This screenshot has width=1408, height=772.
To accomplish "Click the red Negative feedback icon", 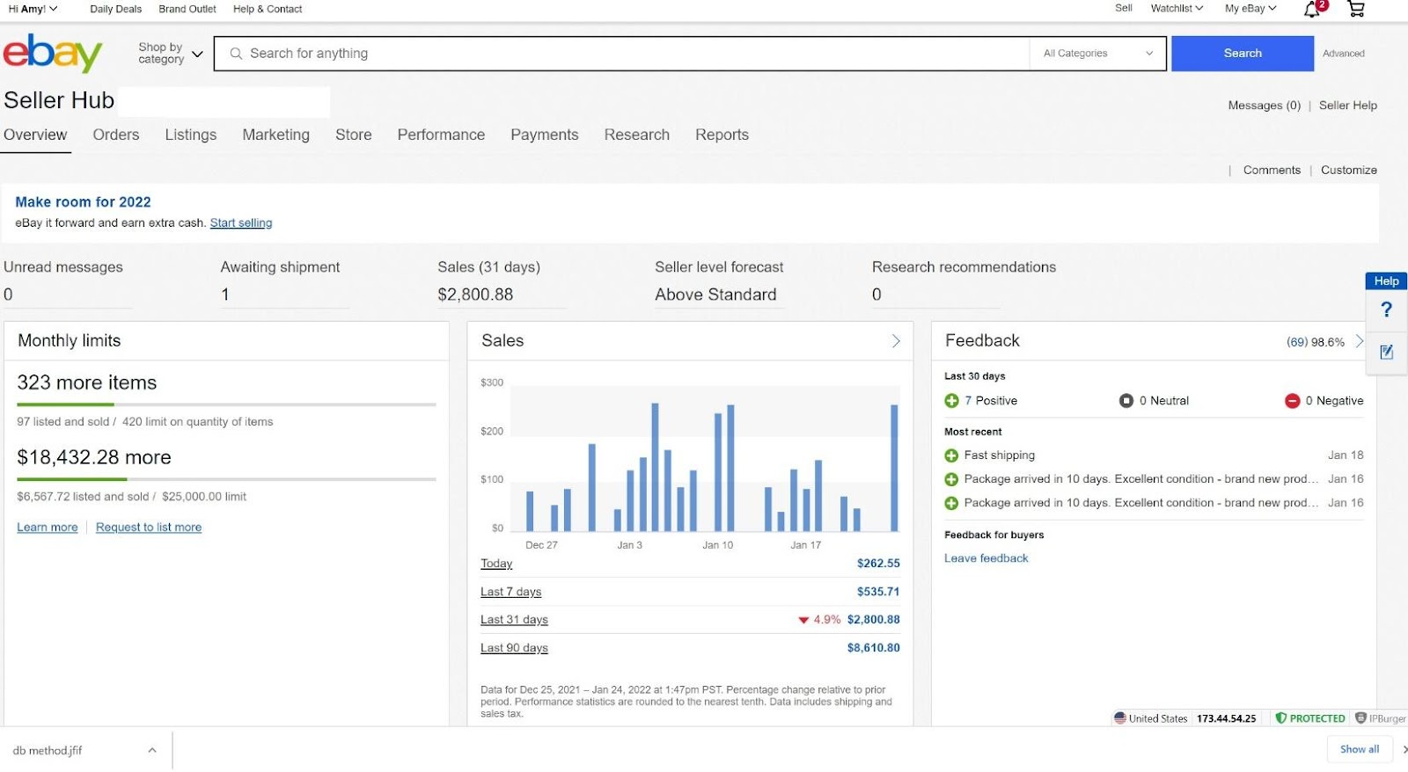I will 1292,401.
